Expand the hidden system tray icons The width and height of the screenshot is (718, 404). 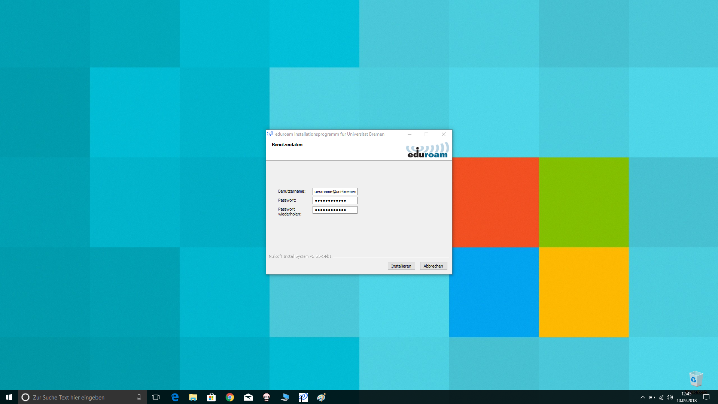pos(643,397)
